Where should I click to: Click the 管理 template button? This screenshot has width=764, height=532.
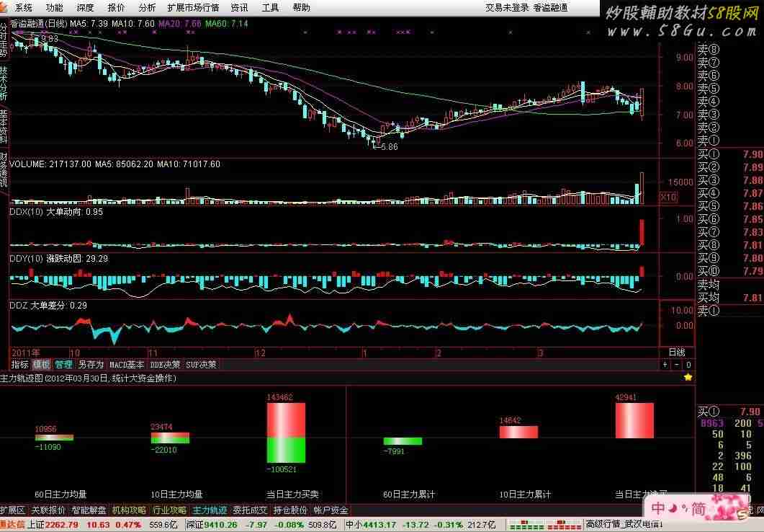tap(63, 365)
